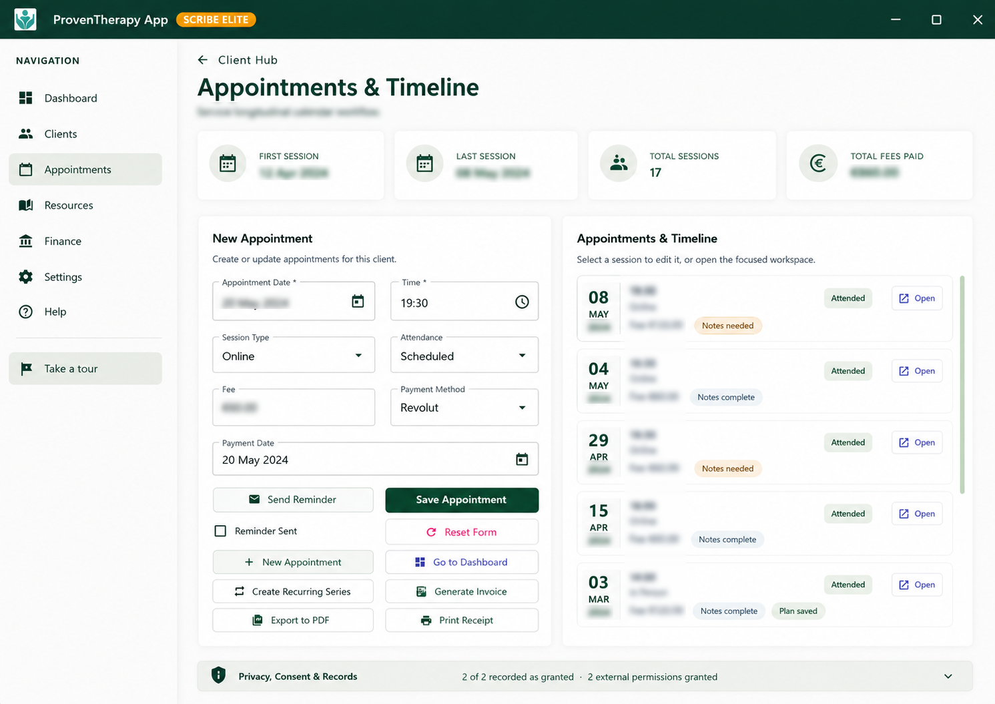Maximize the application window
The width and height of the screenshot is (995, 704).
point(936,19)
